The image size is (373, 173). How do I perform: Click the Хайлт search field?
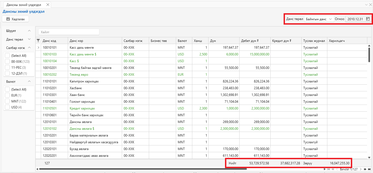click(69, 32)
